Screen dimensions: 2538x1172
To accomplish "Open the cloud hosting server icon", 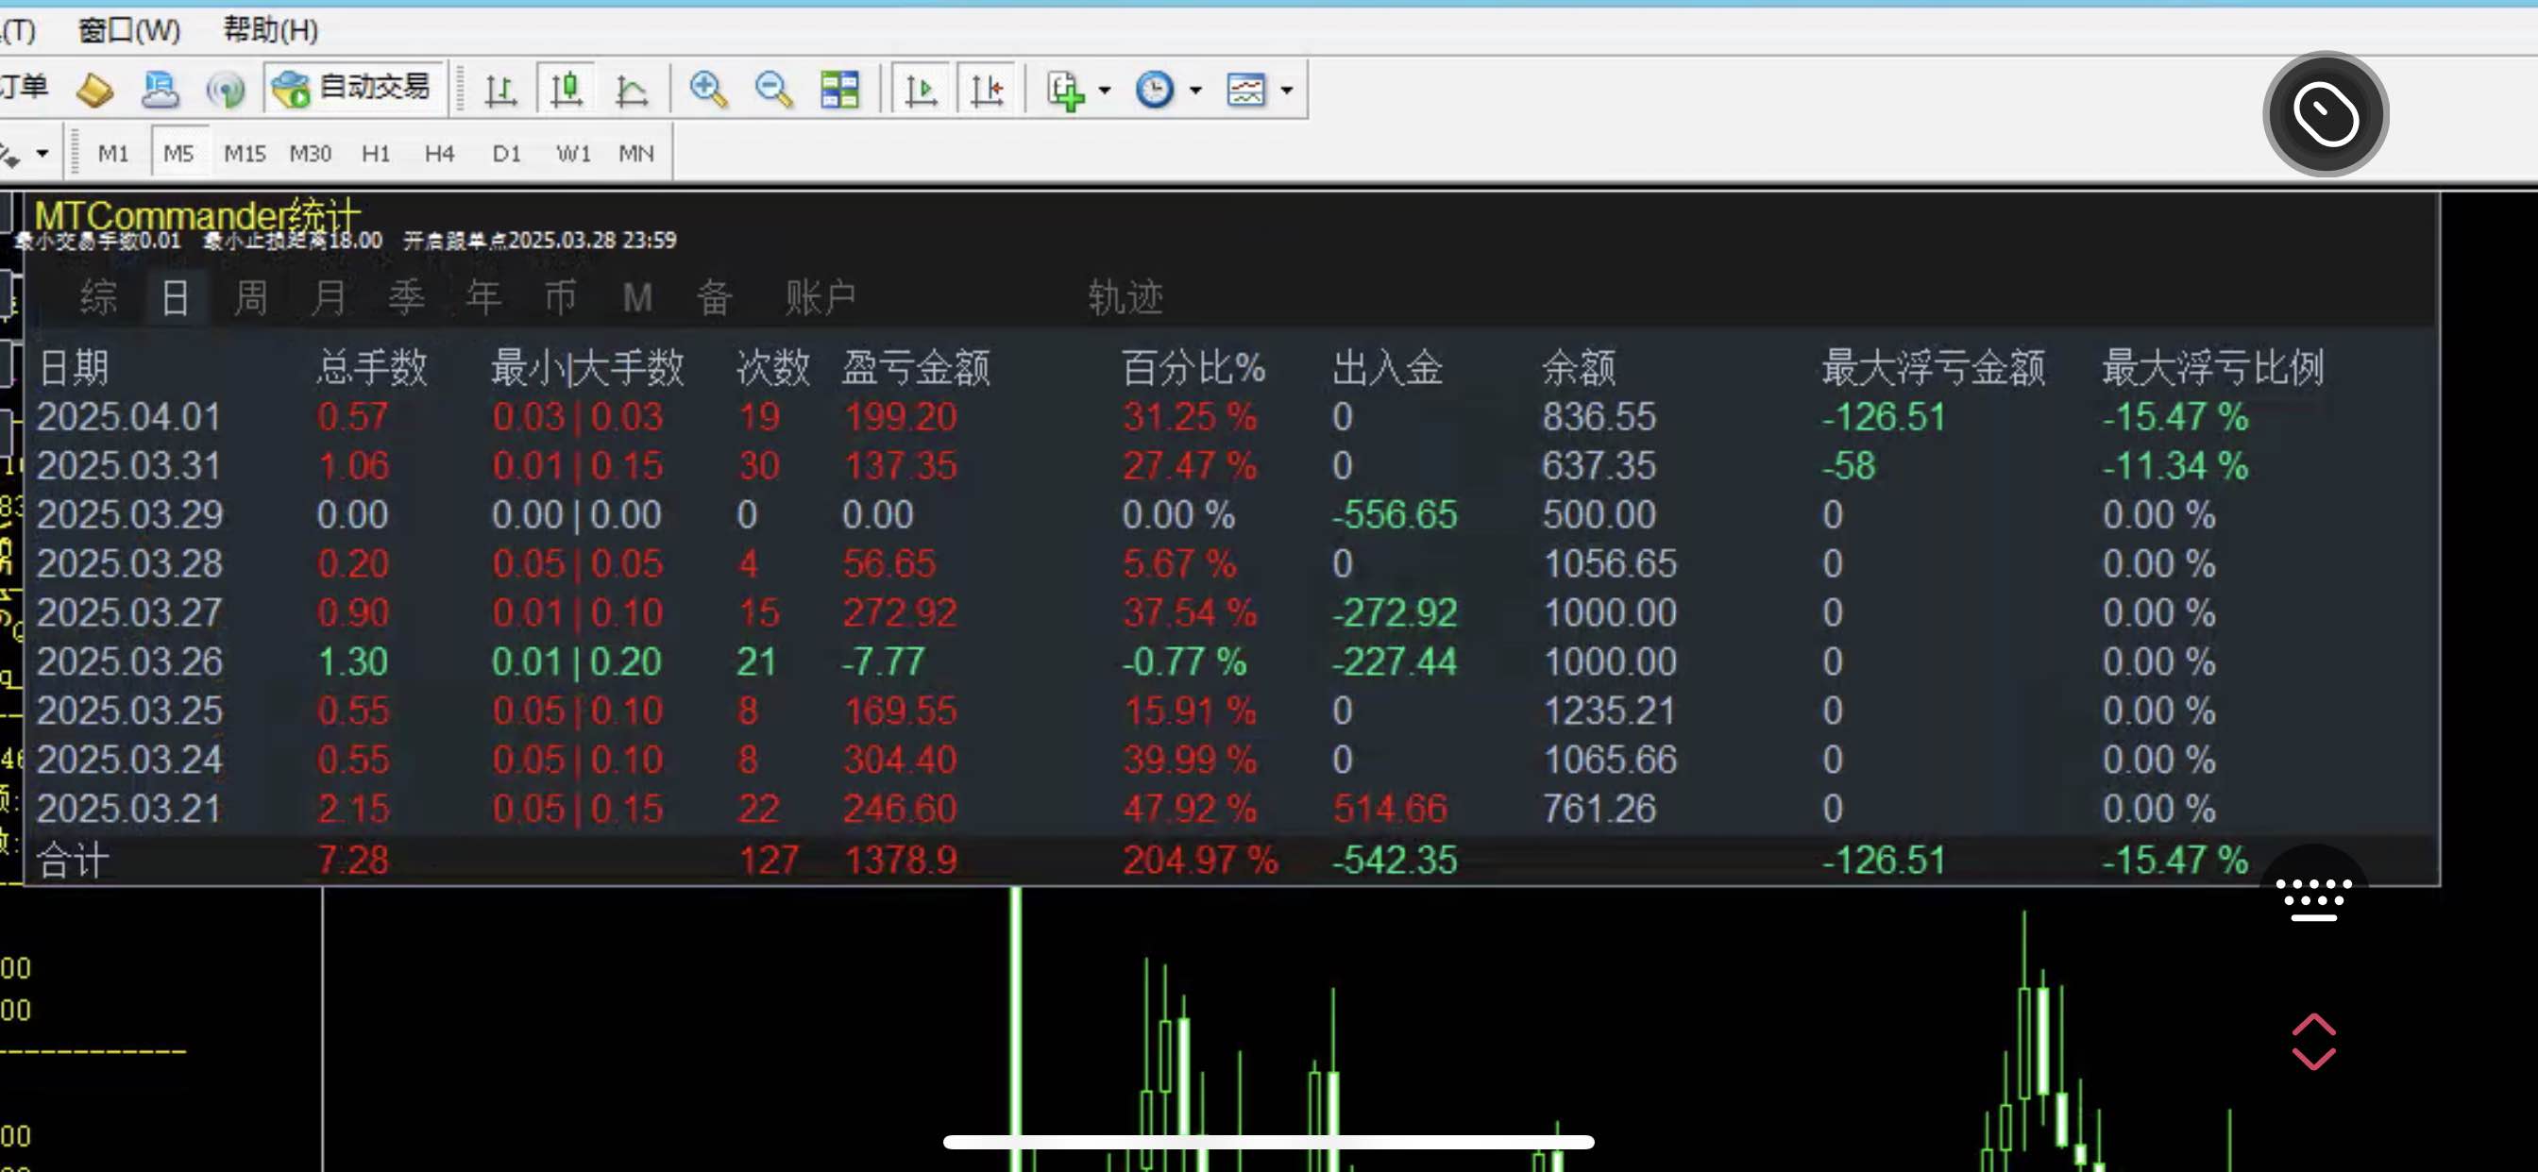I will pos(160,91).
